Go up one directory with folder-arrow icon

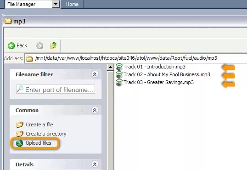tap(54, 45)
